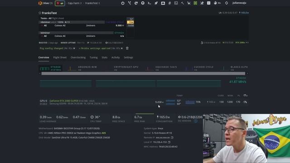Toggle the favorite star beside FranksTest
This screenshot has width=290, height=163.
coord(40,13)
